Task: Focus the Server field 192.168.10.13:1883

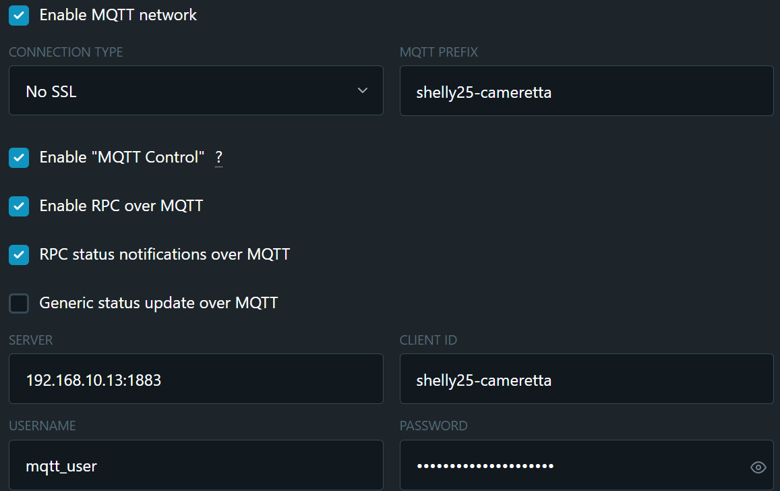Action: point(196,378)
